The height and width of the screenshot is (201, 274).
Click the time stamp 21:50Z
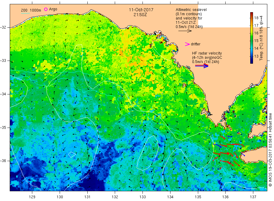pos(140,15)
